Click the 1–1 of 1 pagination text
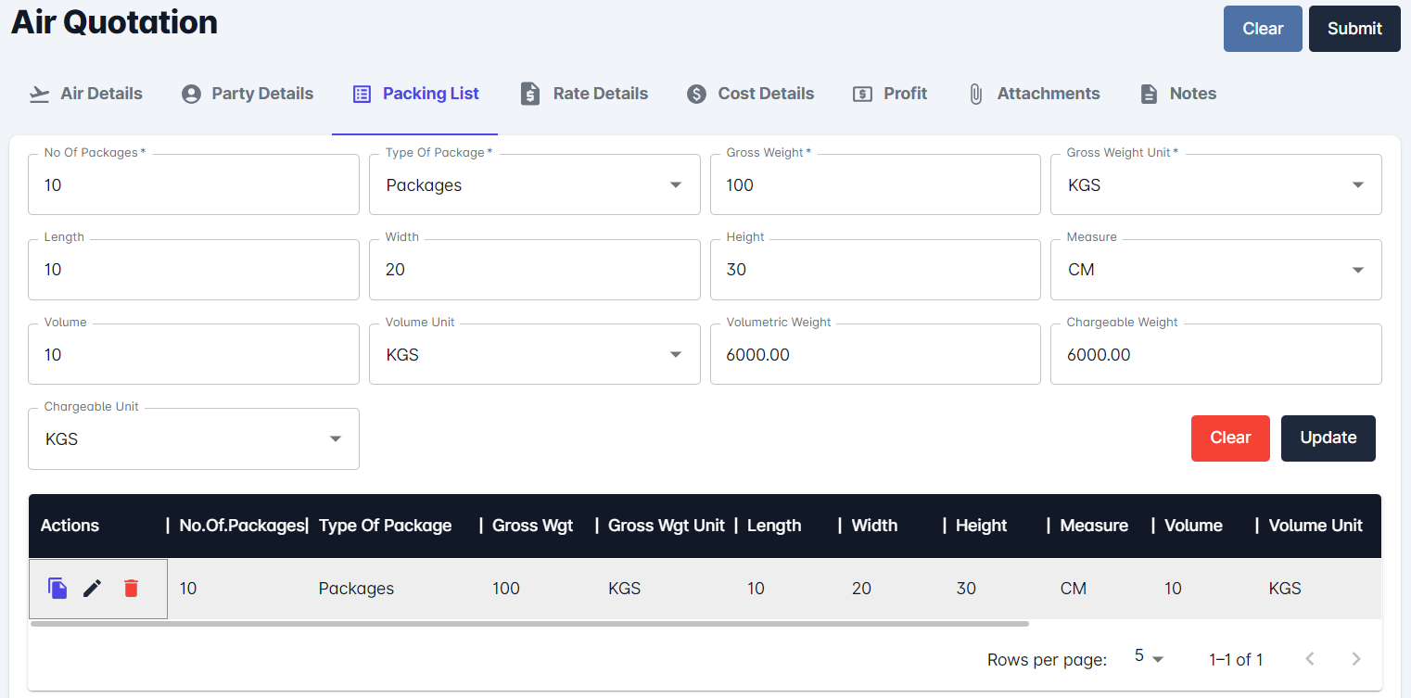The height and width of the screenshot is (698, 1411). tap(1236, 659)
